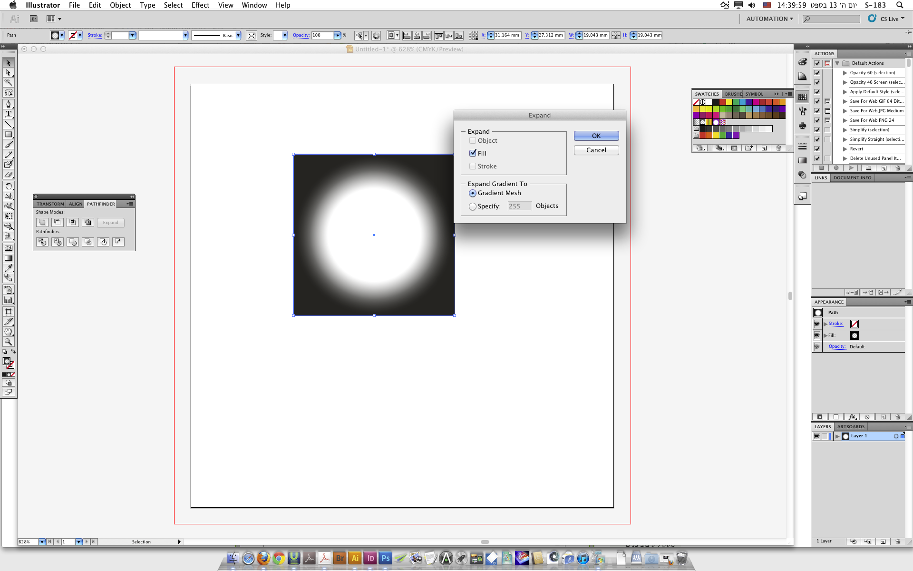
Task: Hide Layer 1 using eye icon
Action: (x=817, y=436)
